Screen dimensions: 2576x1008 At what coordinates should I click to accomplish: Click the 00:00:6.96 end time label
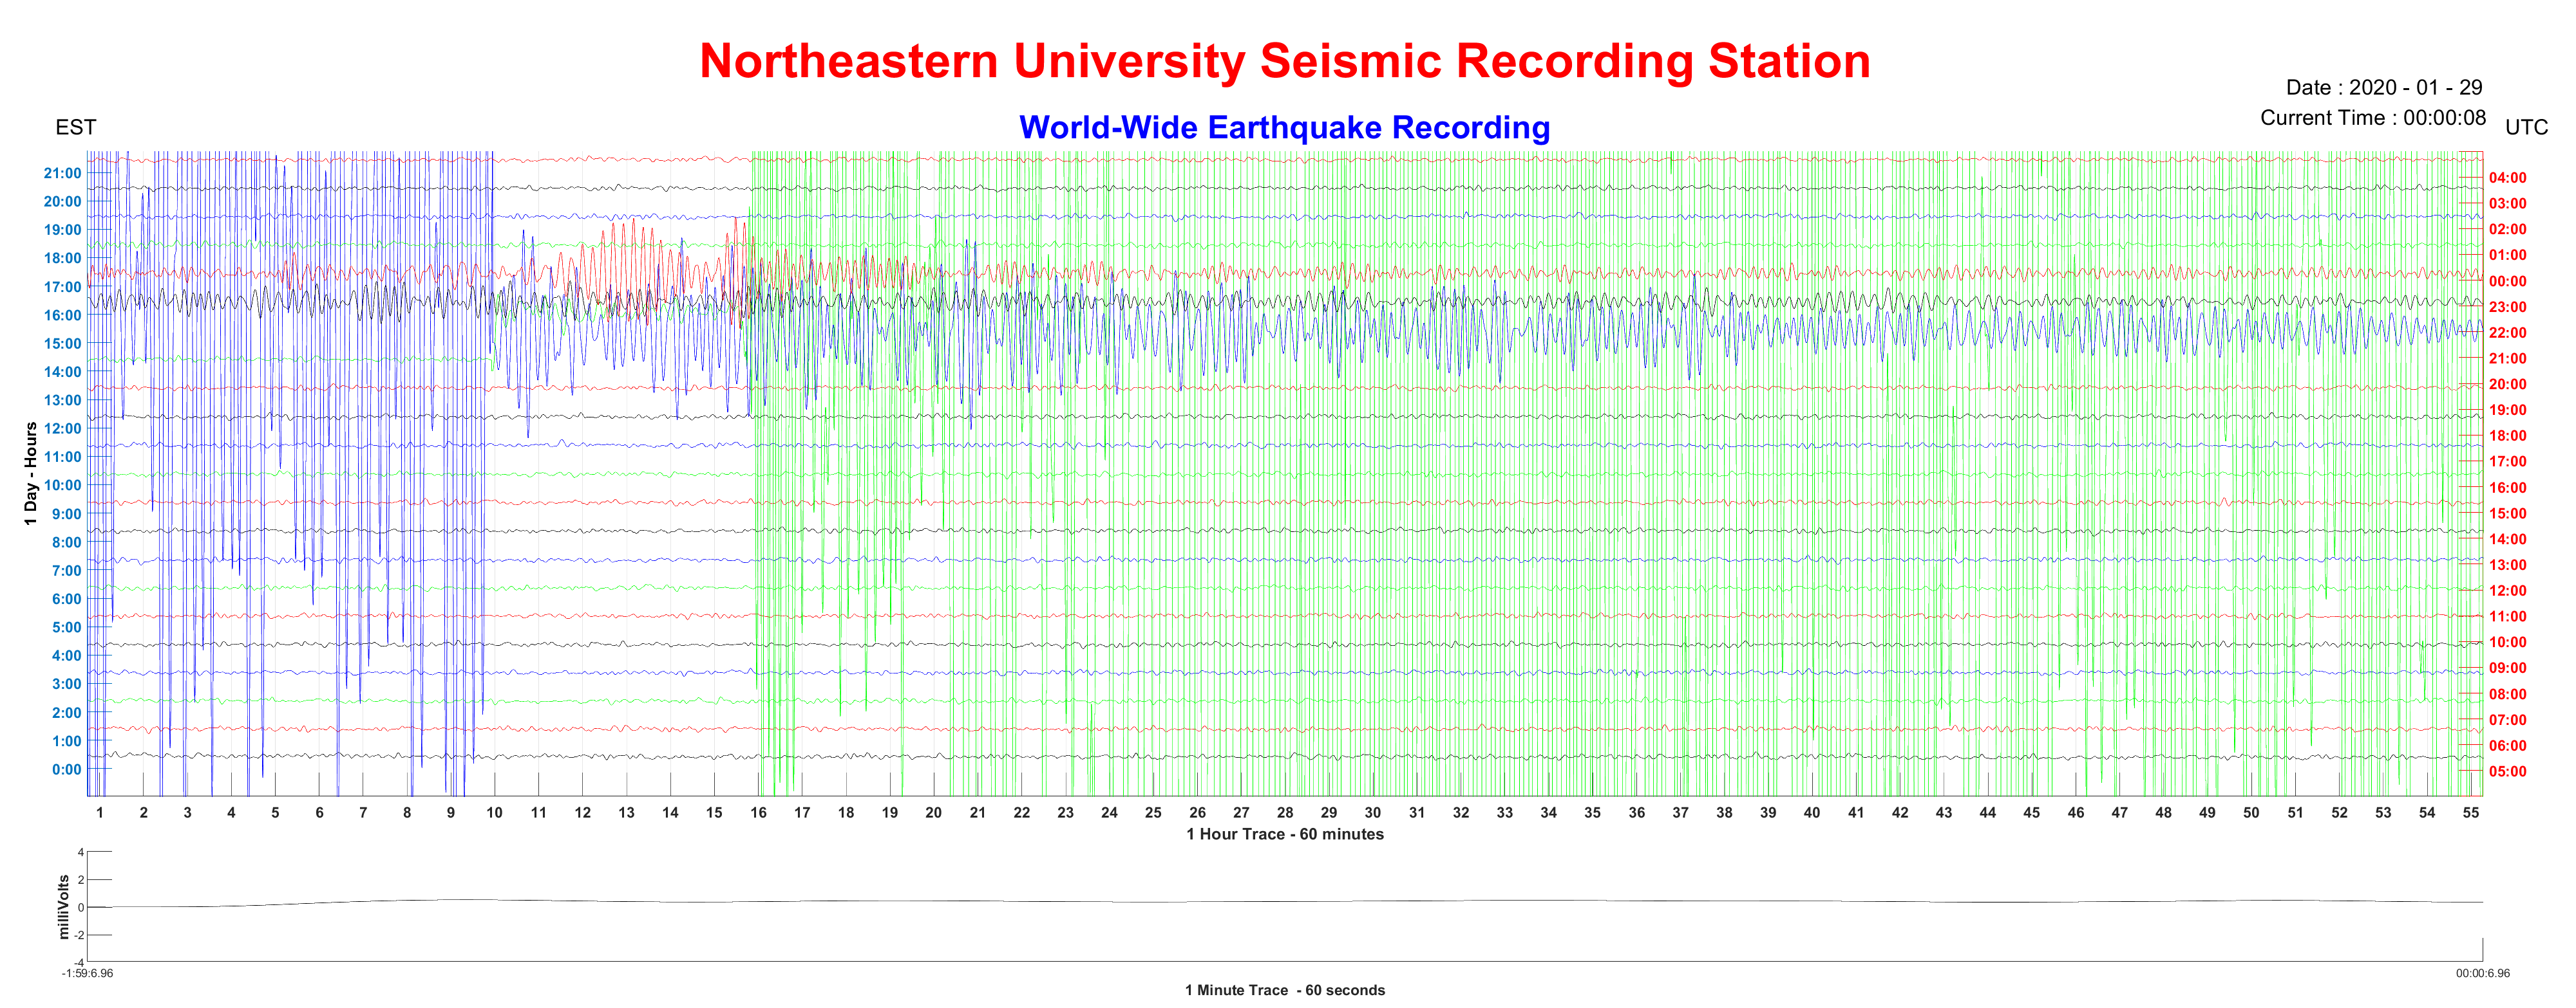(x=2482, y=973)
